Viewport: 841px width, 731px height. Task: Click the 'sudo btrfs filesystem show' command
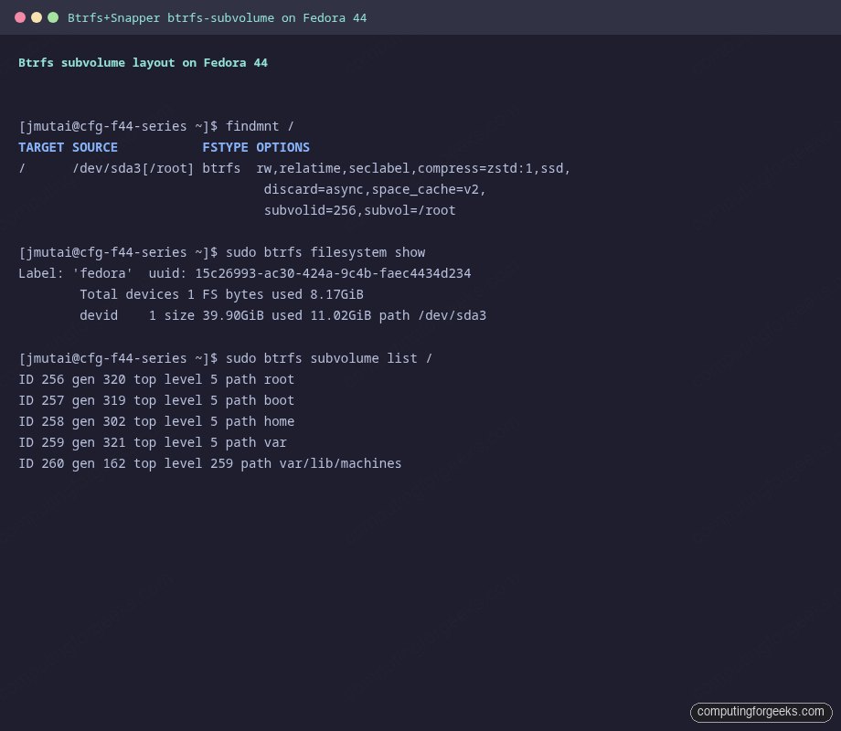tap(325, 252)
